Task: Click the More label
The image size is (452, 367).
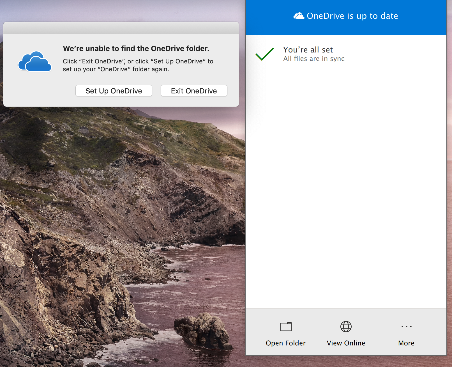Action: (406, 343)
